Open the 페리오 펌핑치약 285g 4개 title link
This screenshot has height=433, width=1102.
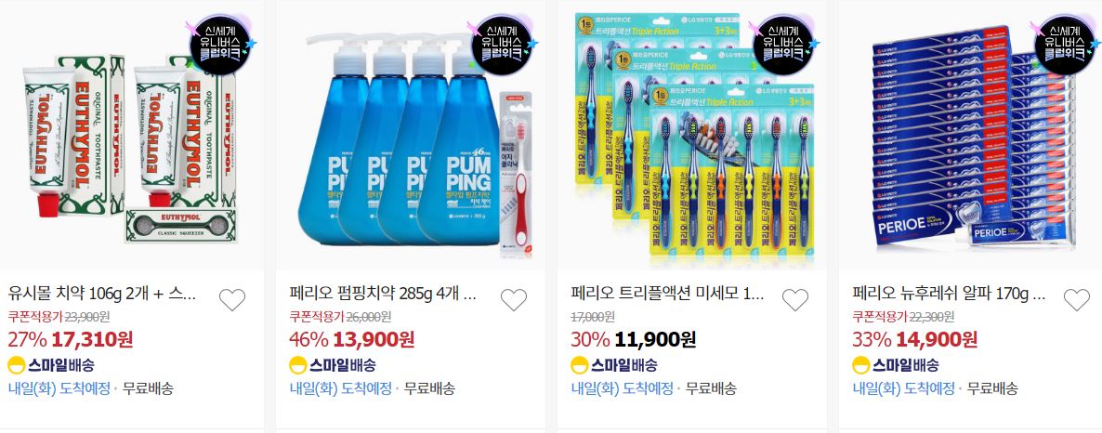click(x=384, y=293)
